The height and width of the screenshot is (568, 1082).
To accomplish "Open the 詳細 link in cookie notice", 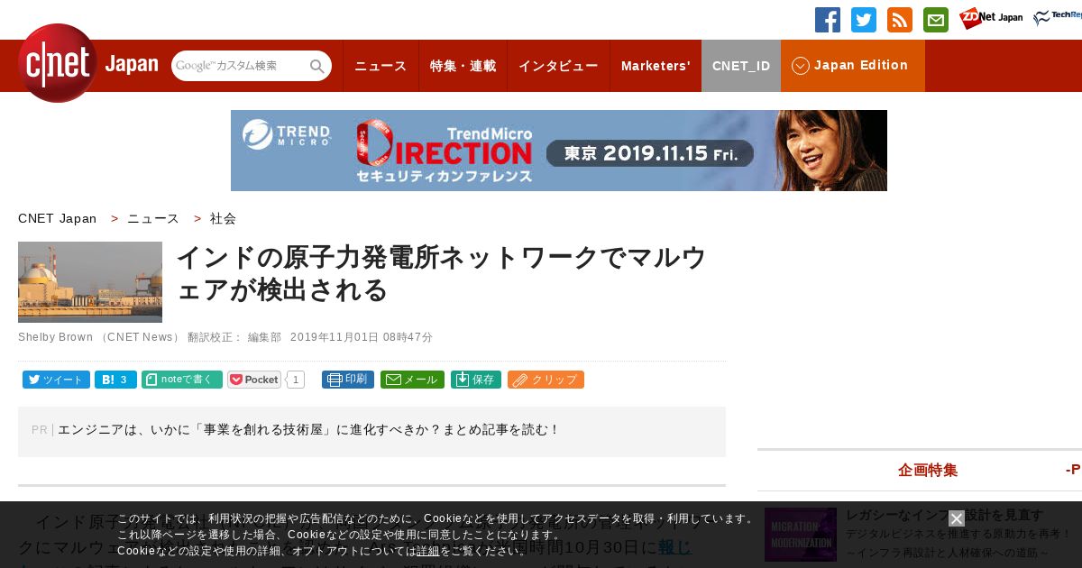I will (x=427, y=551).
